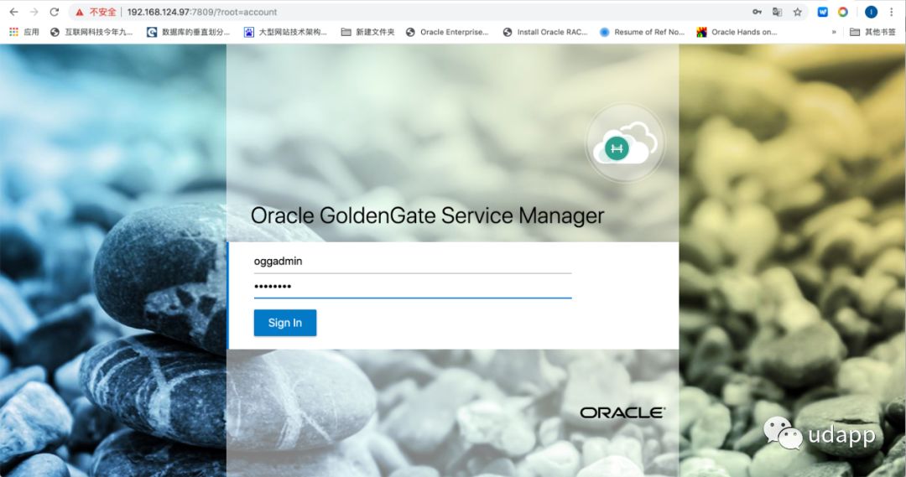
Task: Click the username field containing oggadmin
Action: point(413,262)
